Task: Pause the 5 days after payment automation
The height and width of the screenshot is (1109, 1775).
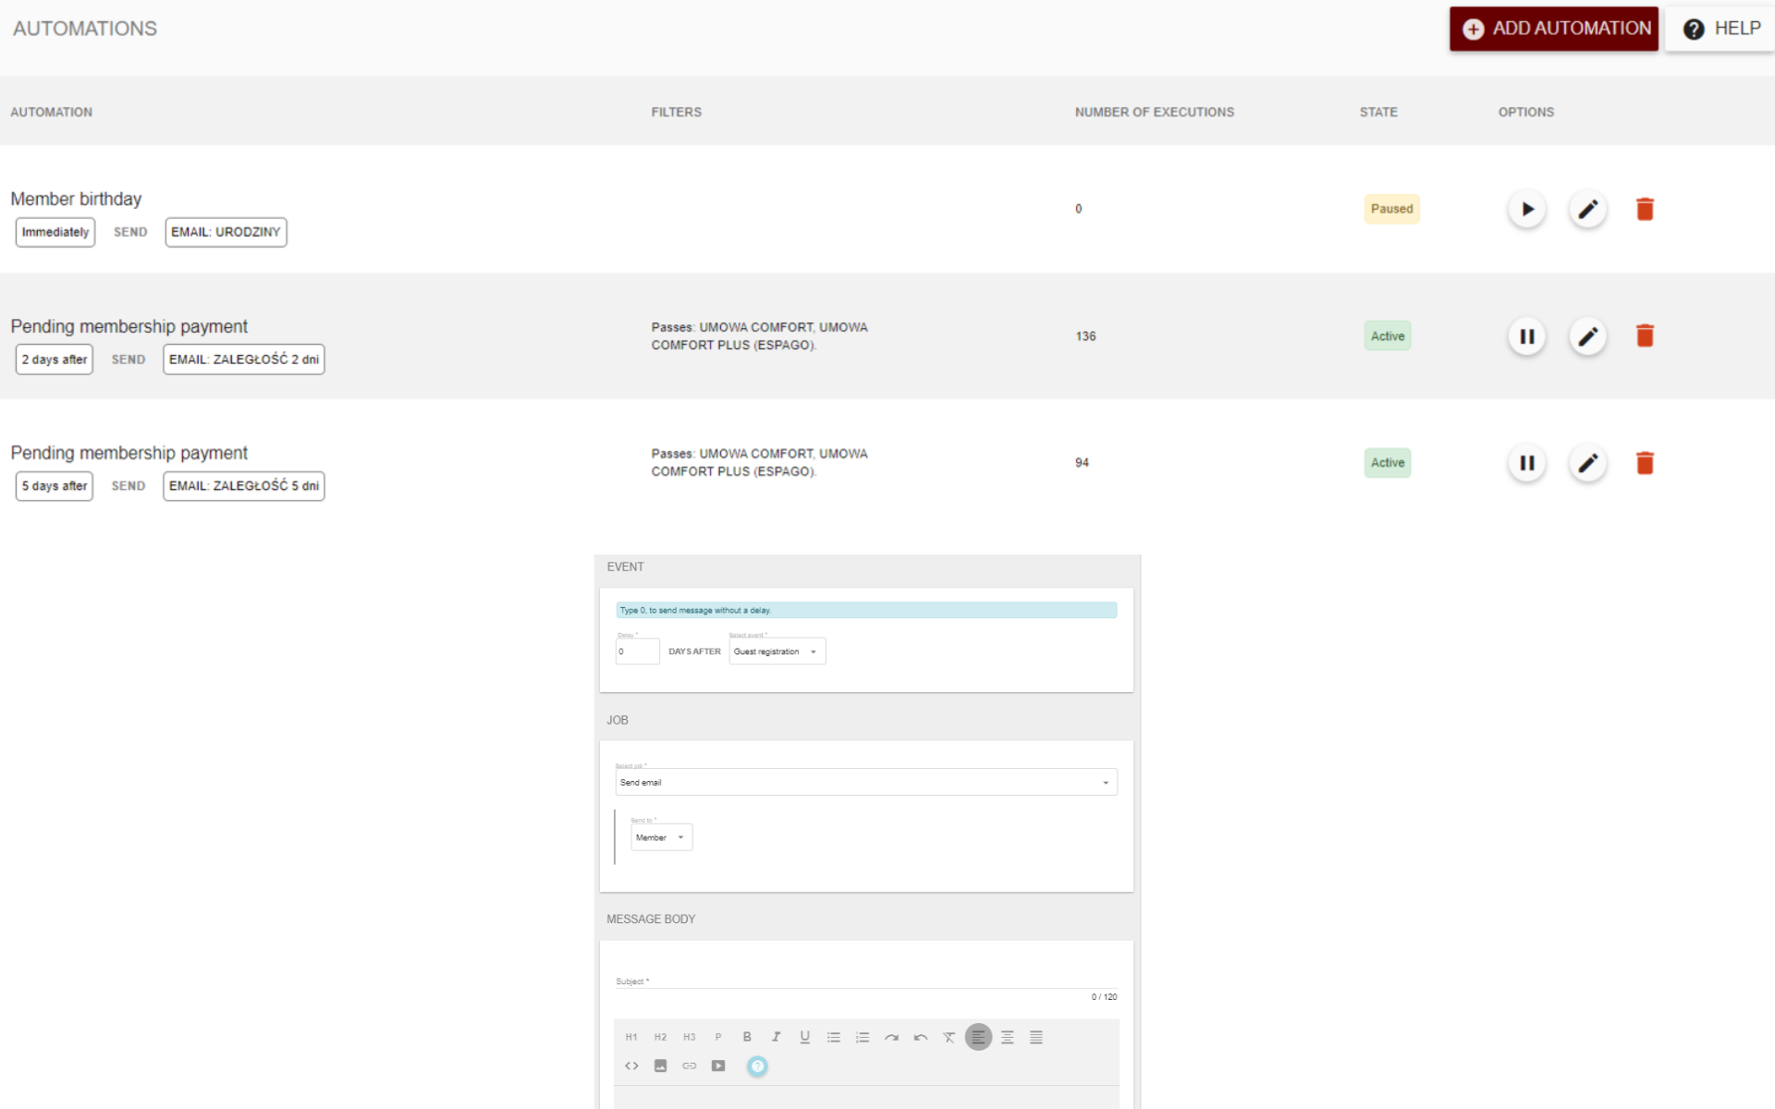Action: 1526,463
